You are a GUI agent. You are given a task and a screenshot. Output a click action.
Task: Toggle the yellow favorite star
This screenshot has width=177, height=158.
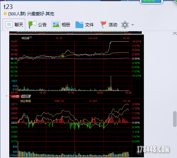[5, 14]
